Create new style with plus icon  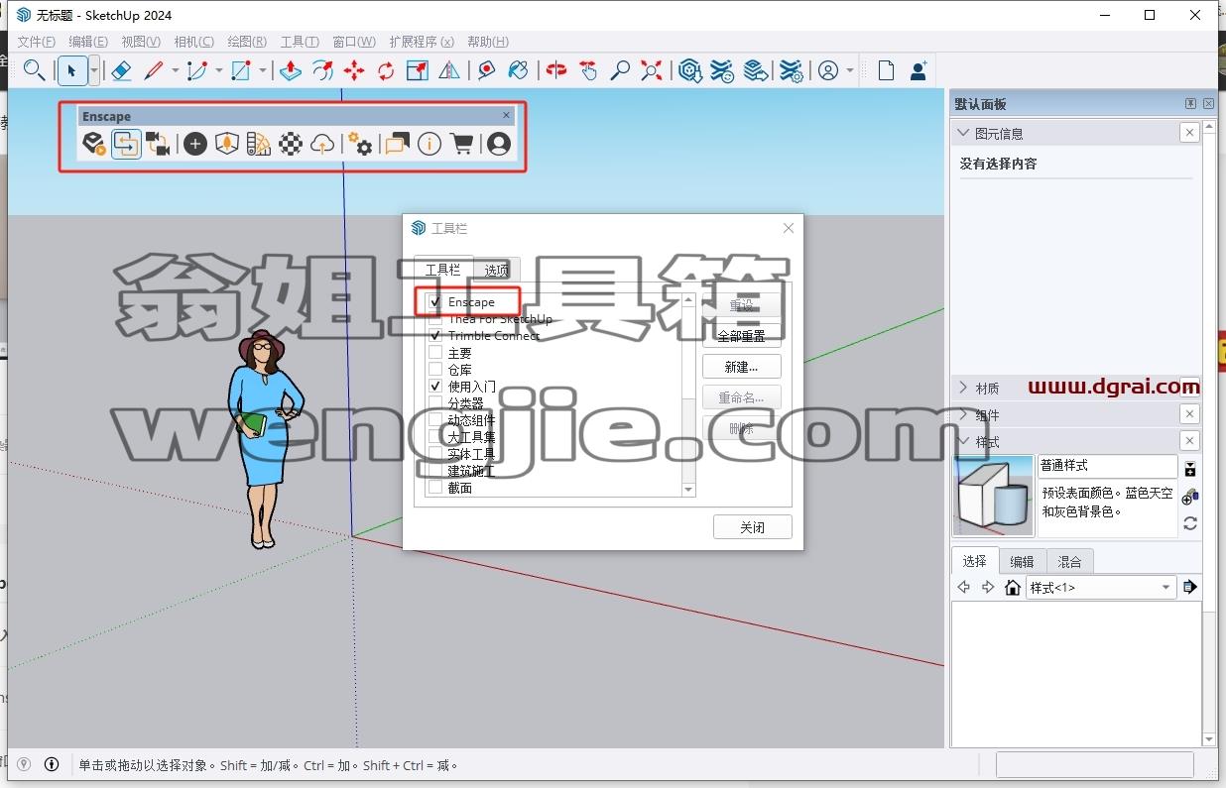(1189, 497)
